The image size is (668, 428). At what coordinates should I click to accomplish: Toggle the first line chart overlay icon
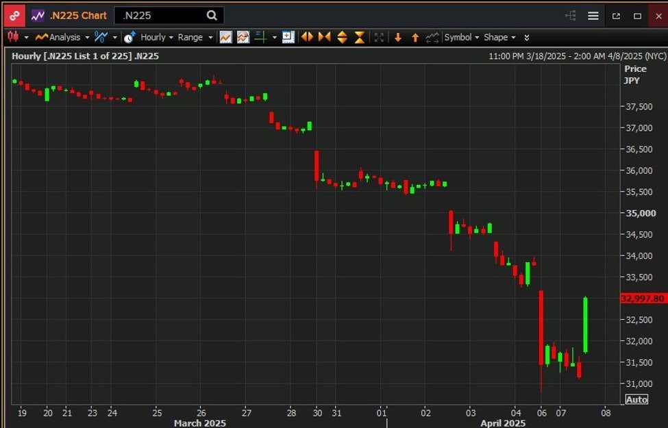pyautogui.click(x=225, y=37)
